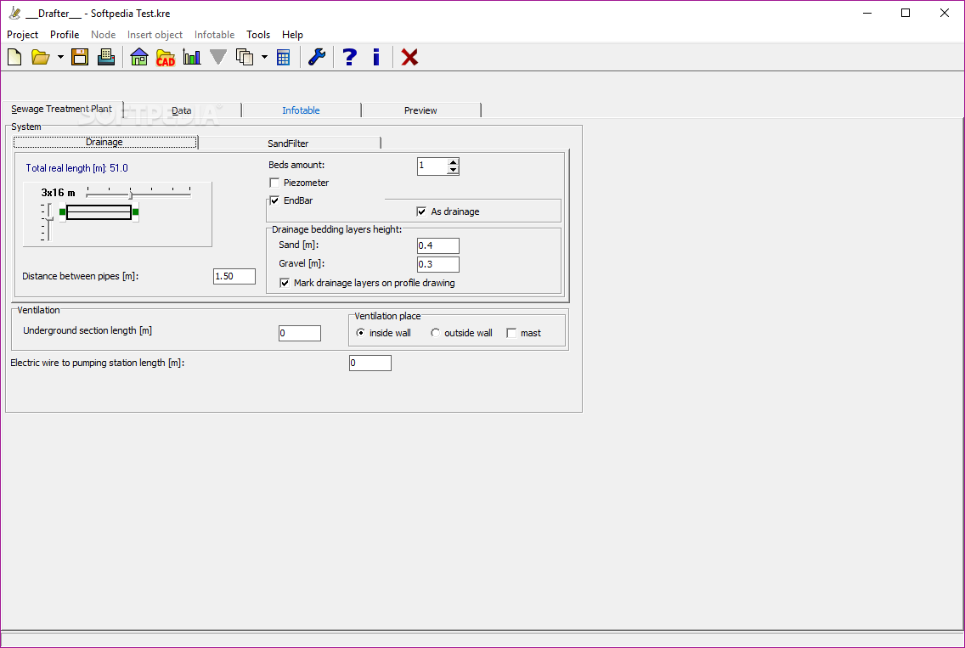965x648 pixels.
Task: Increase Beds amount with the up arrow
Action: click(x=453, y=162)
